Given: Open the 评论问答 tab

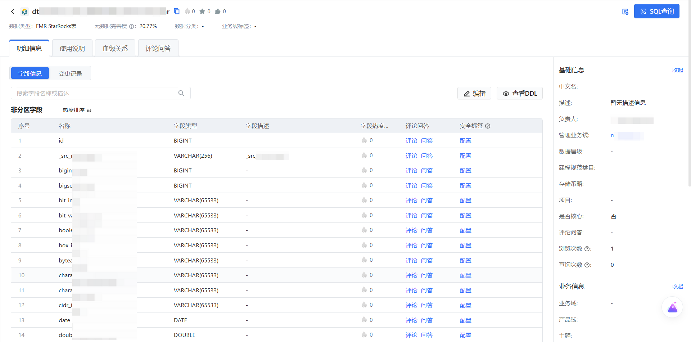Looking at the screenshot, I should (x=158, y=48).
